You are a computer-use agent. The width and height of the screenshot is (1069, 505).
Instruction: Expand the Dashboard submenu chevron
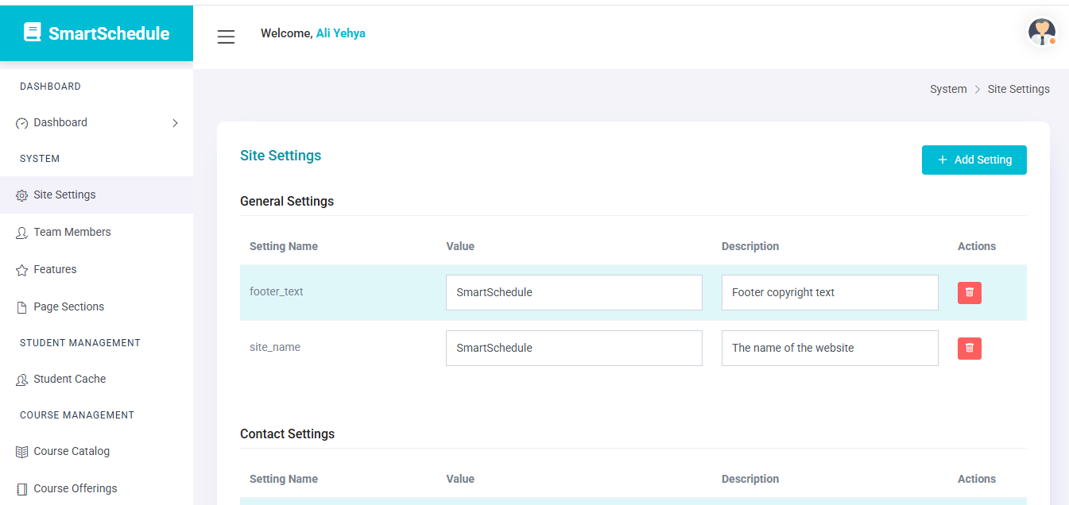point(175,123)
